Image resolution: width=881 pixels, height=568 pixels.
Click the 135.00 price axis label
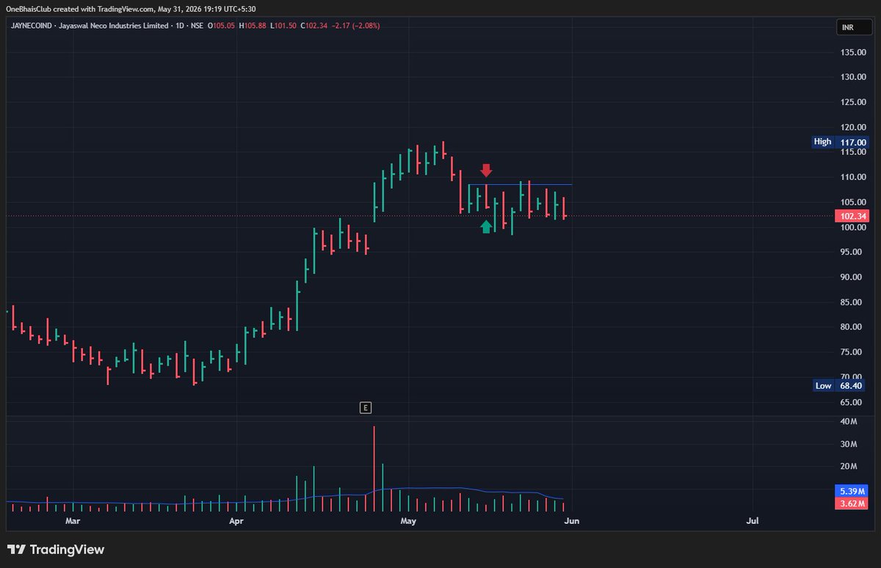pos(855,52)
